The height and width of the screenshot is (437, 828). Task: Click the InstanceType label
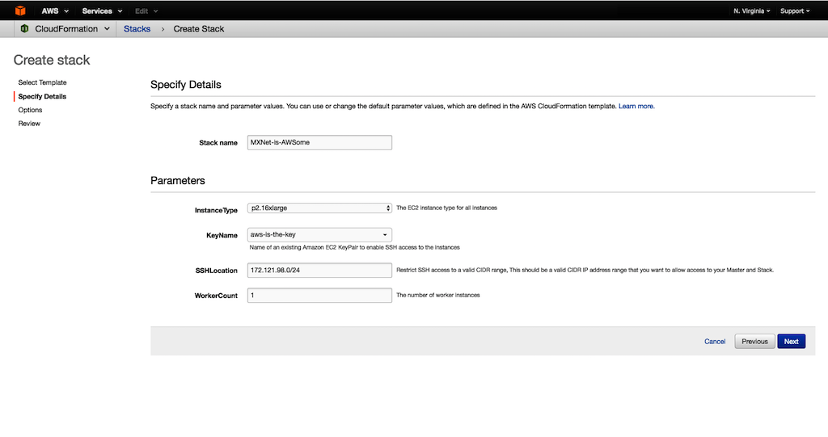click(216, 210)
